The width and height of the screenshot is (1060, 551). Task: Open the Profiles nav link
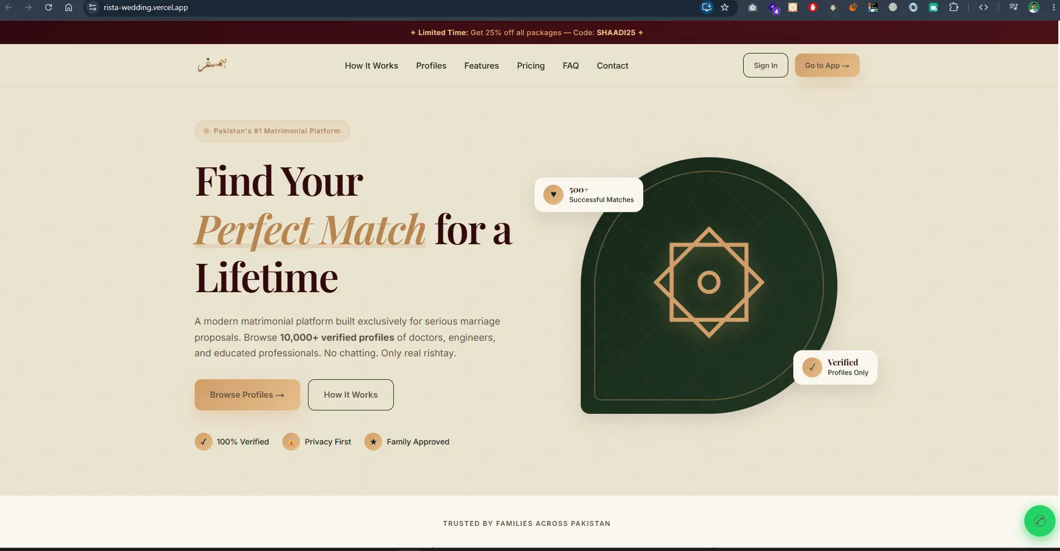(431, 65)
